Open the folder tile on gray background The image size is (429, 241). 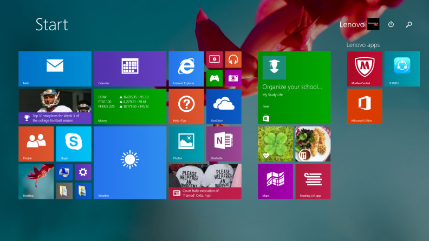tap(64, 191)
